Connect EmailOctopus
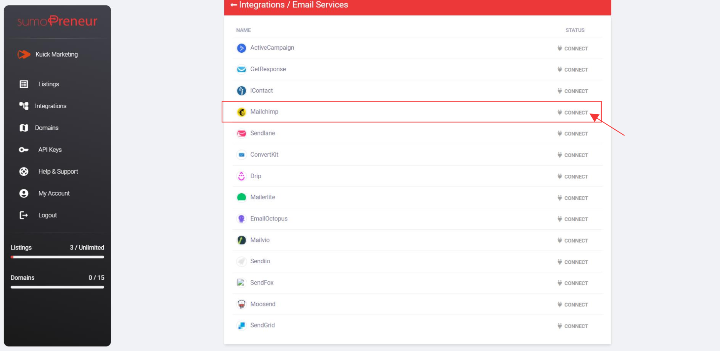 pos(573,219)
